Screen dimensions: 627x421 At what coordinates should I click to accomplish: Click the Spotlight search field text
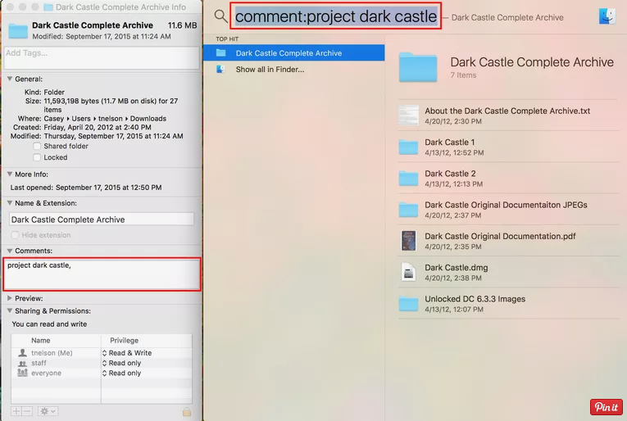[x=336, y=16]
